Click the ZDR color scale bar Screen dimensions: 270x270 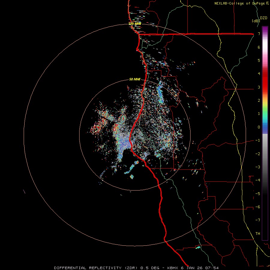pyautogui.click(x=265, y=133)
